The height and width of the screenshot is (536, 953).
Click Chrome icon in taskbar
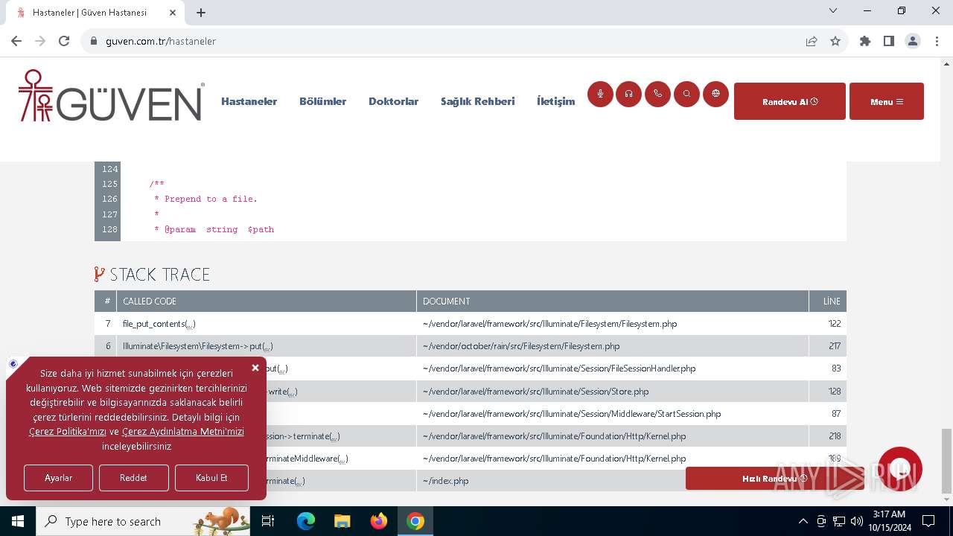point(415,521)
